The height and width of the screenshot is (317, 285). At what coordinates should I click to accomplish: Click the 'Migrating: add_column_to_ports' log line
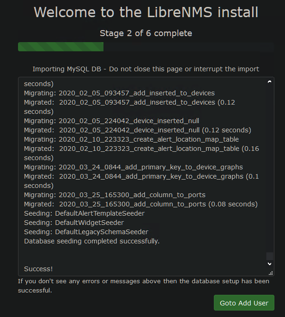pyautogui.click(x=115, y=195)
